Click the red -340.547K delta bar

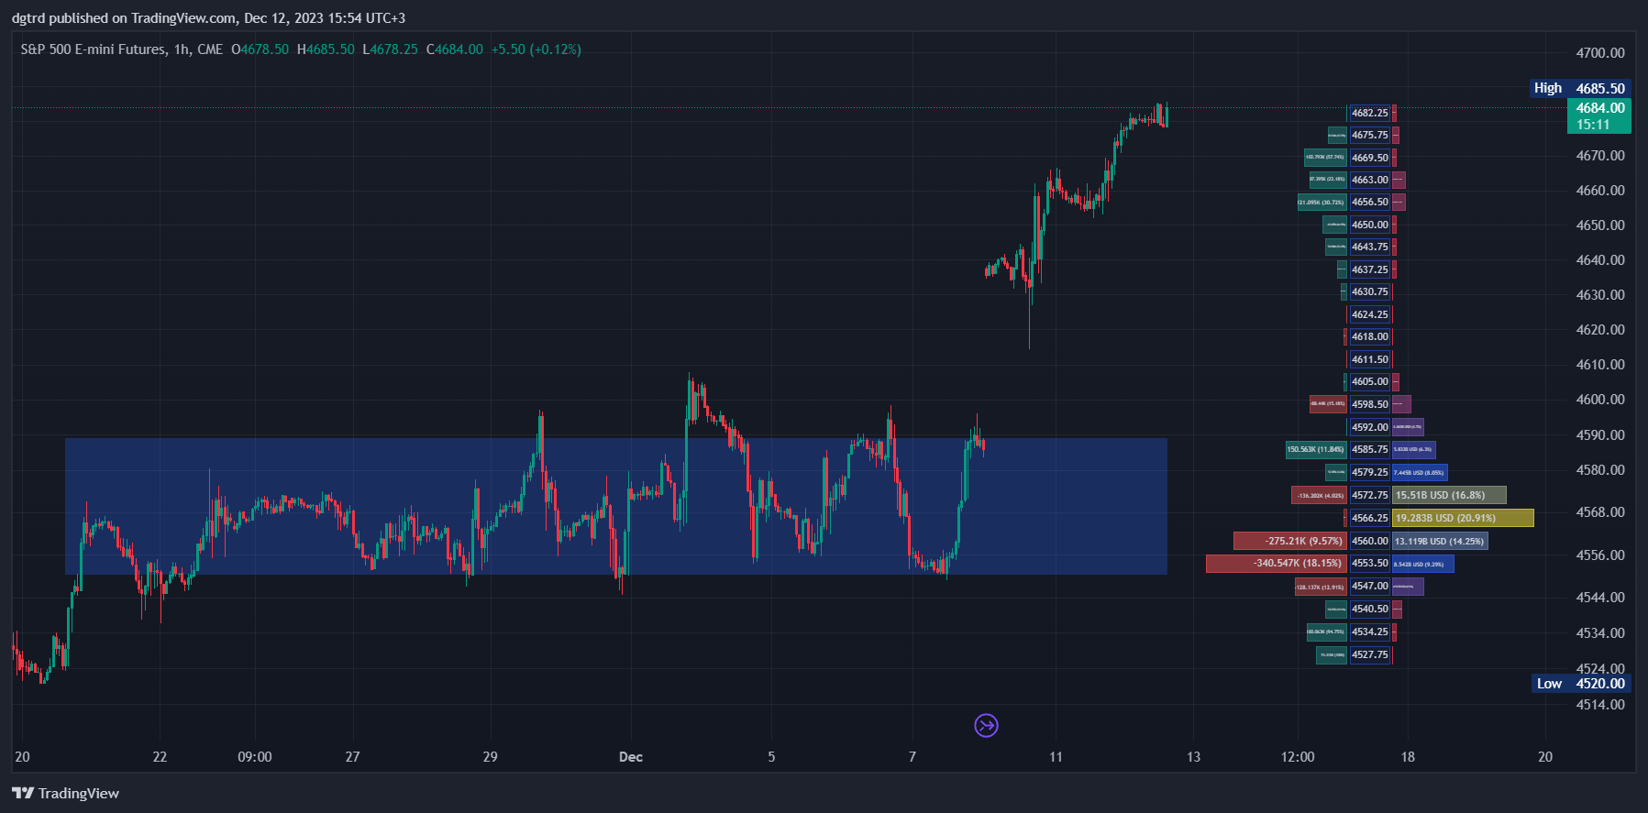[1276, 563]
